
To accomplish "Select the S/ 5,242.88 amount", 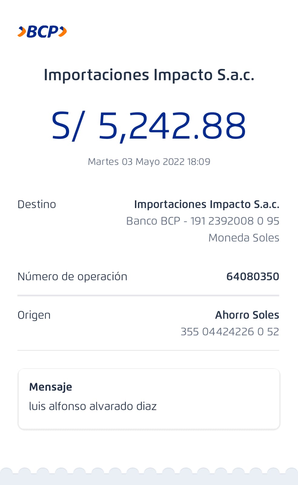I will pos(149,126).
